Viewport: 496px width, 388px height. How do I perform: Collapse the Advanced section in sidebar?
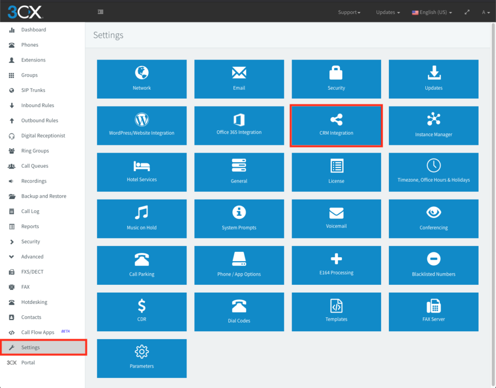(x=43, y=257)
